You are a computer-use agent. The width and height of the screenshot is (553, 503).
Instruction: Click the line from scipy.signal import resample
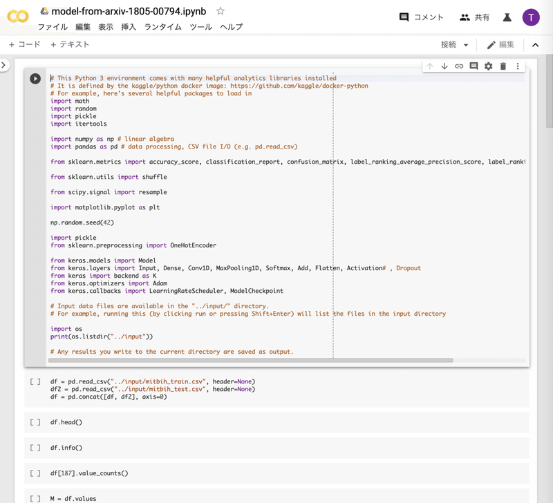(109, 192)
